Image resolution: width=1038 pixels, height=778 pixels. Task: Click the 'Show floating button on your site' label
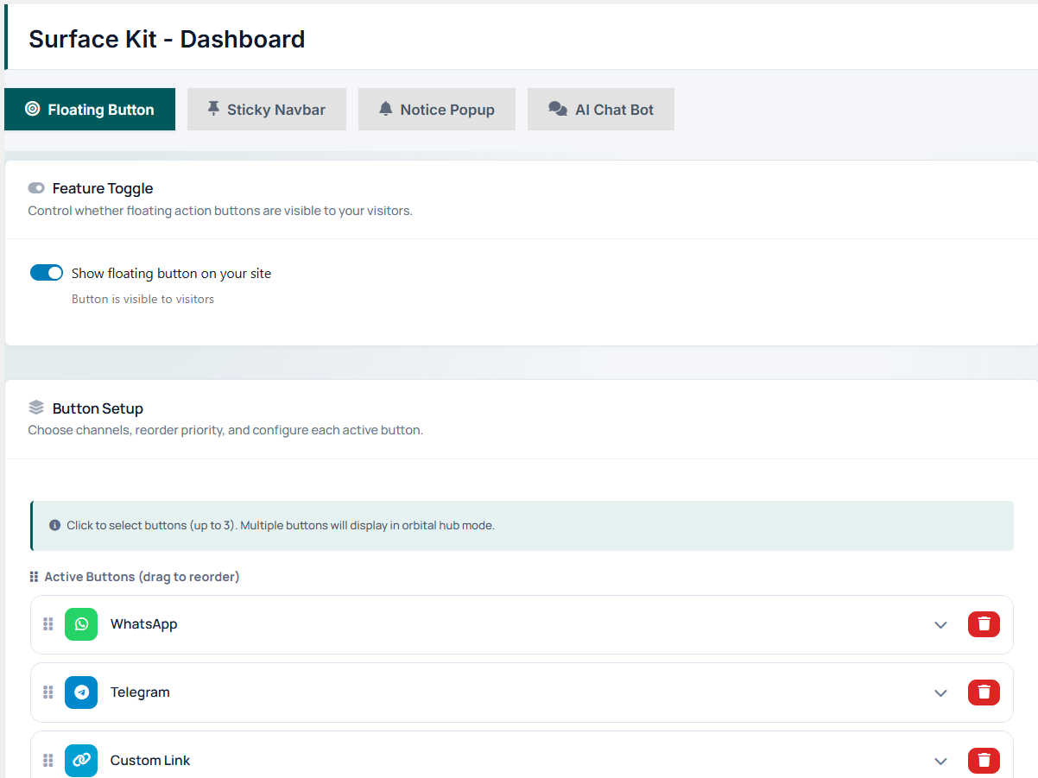point(171,274)
